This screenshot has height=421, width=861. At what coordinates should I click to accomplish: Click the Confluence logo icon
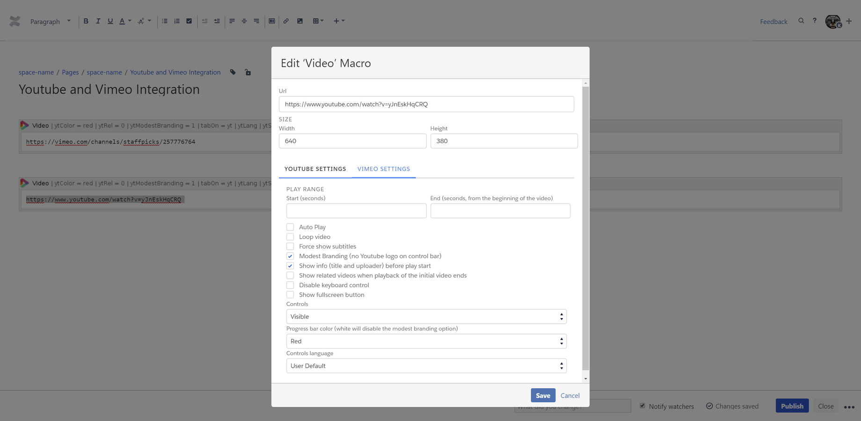click(x=15, y=21)
